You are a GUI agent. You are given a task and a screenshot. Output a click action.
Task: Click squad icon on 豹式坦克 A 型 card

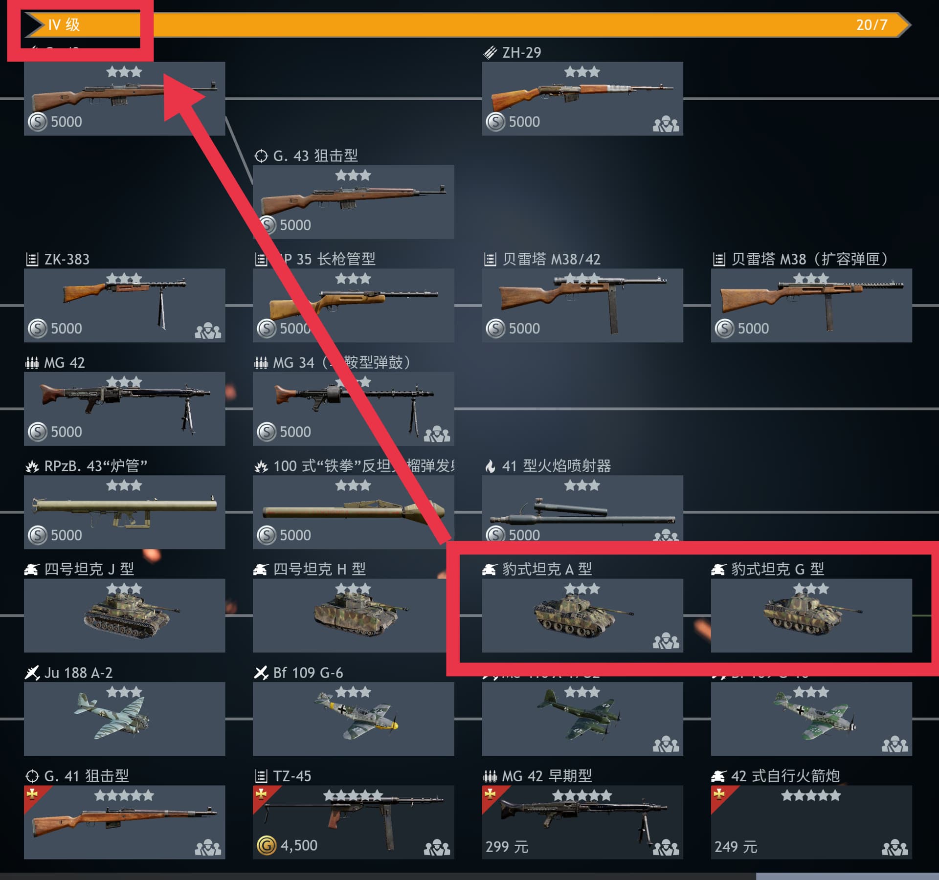coord(666,641)
